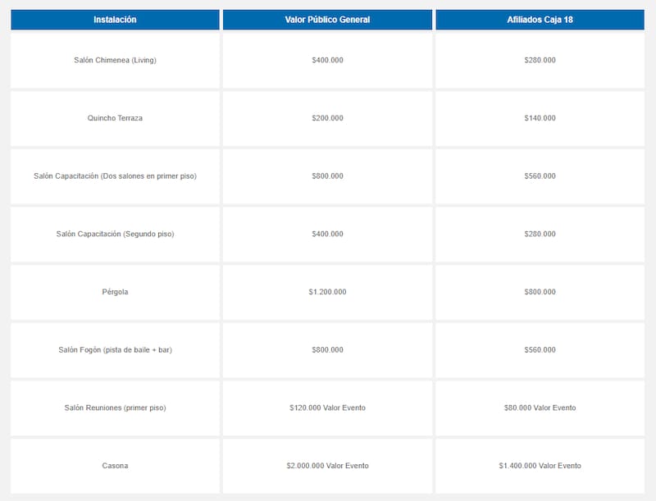Click the $1.200.000 Pérgola public price
The image size is (656, 501).
(327, 292)
